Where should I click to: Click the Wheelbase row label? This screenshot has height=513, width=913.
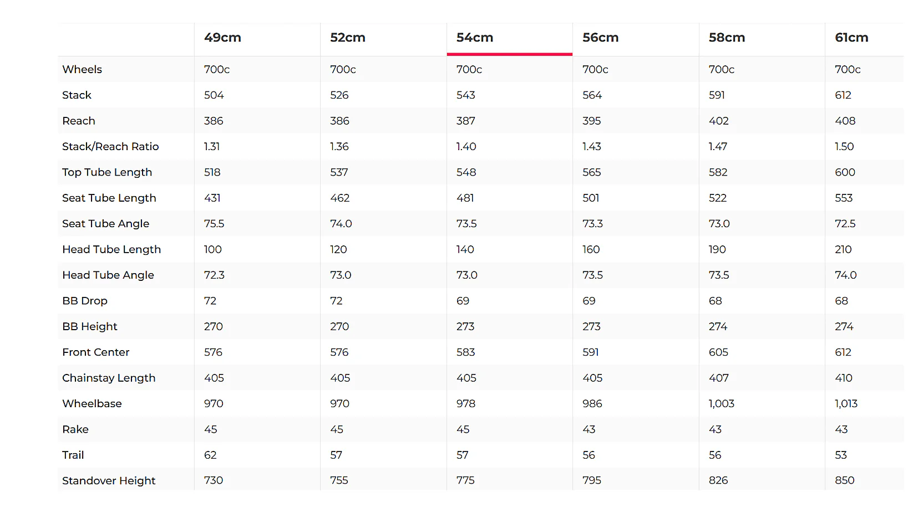click(x=92, y=403)
